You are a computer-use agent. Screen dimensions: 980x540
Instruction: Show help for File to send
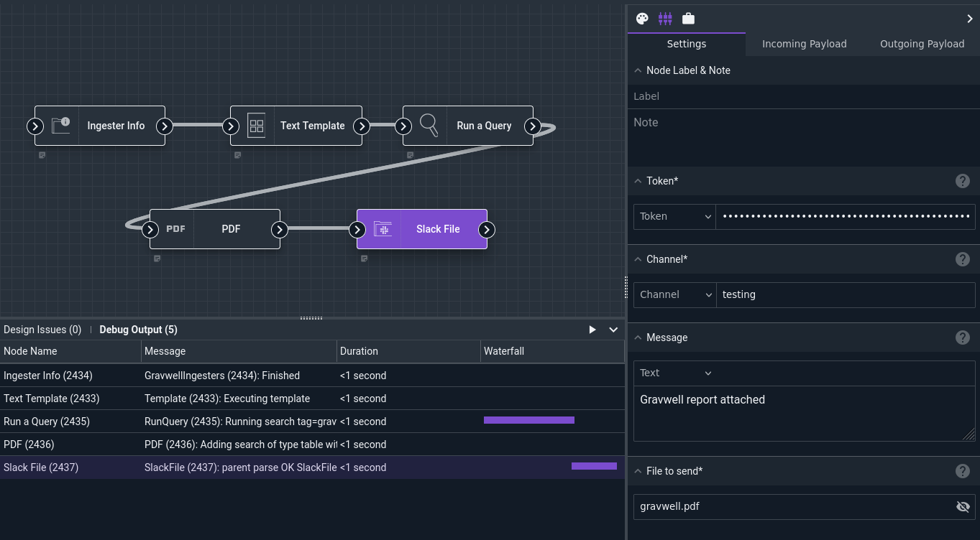(x=963, y=471)
